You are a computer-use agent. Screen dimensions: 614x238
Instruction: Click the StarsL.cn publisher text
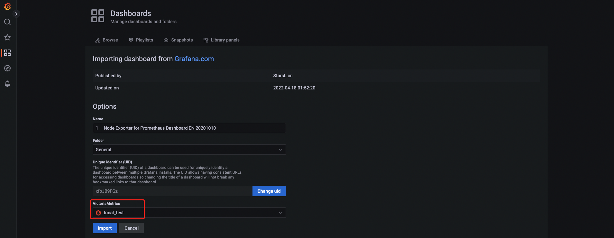coord(283,76)
